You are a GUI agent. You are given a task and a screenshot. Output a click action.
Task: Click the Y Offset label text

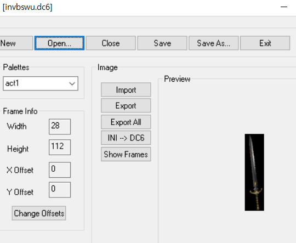tap(20, 192)
